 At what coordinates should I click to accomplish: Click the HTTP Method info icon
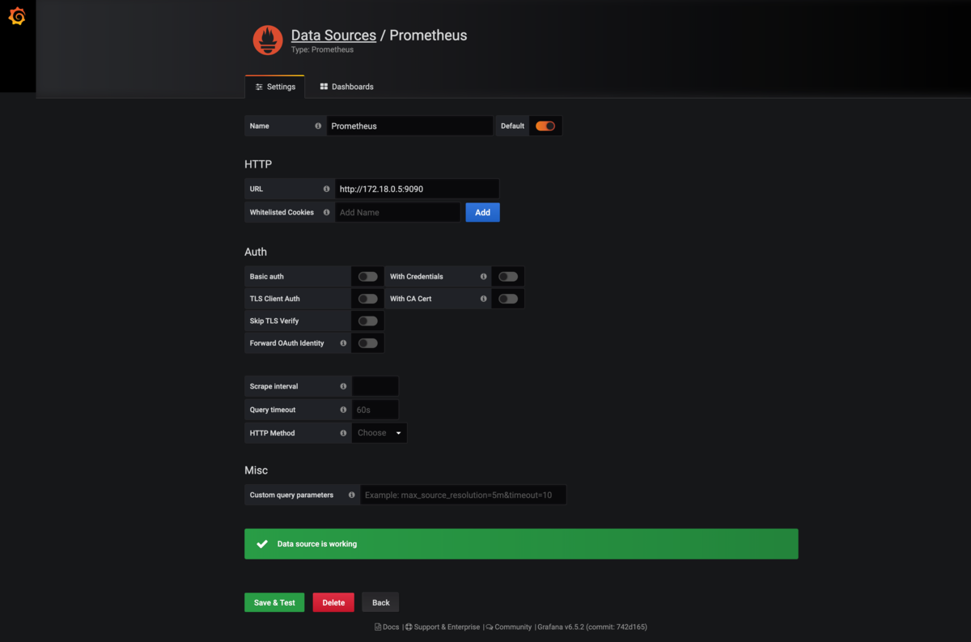pos(343,433)
